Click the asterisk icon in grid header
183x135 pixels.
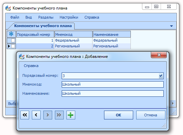[x=11, y=34]
